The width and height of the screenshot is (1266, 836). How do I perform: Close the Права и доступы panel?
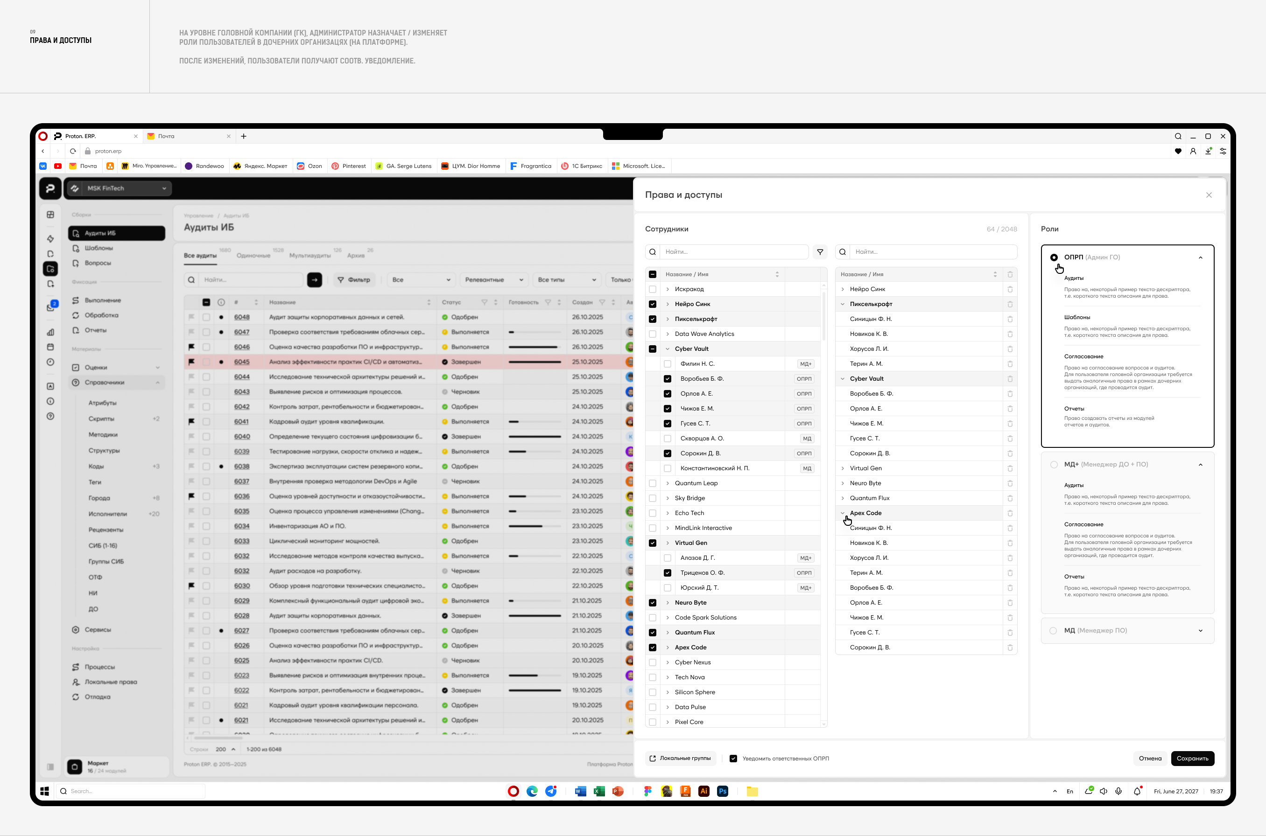point(1209,195)
